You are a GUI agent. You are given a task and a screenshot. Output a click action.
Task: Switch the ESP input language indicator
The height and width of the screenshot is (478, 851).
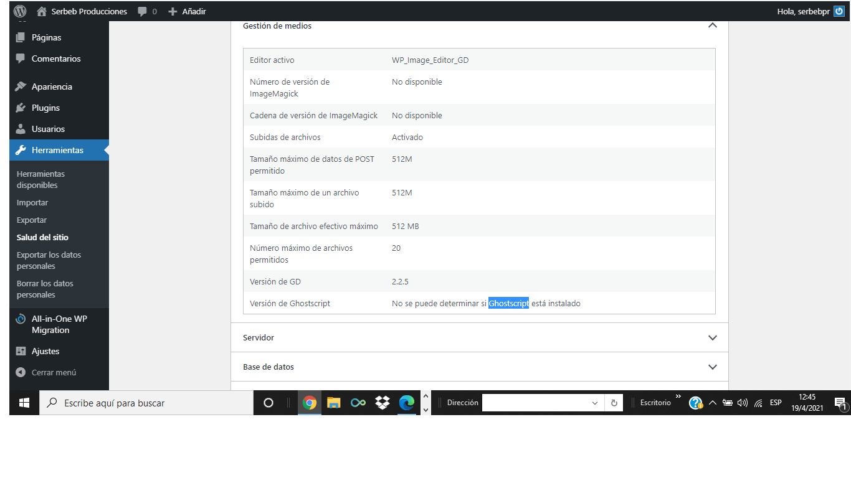(x=776, y=403)
